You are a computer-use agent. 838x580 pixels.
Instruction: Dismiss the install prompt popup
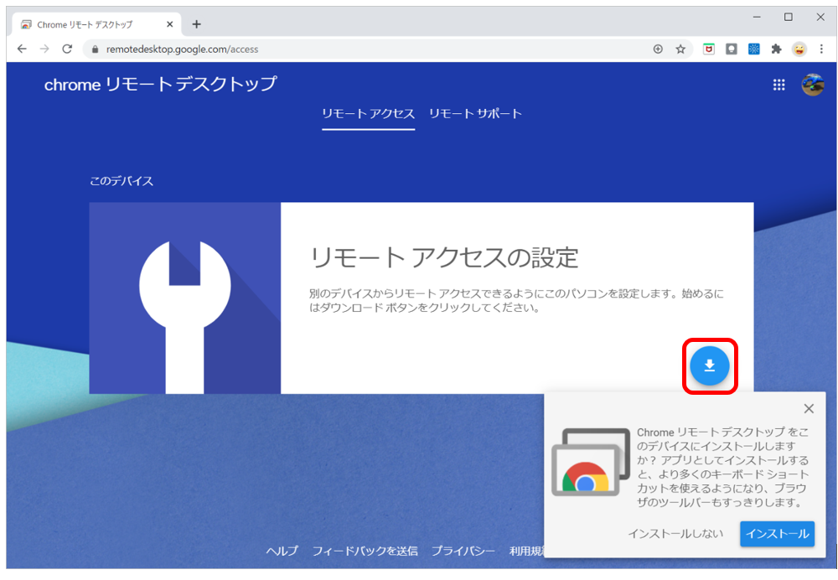[x=809, y=409]
